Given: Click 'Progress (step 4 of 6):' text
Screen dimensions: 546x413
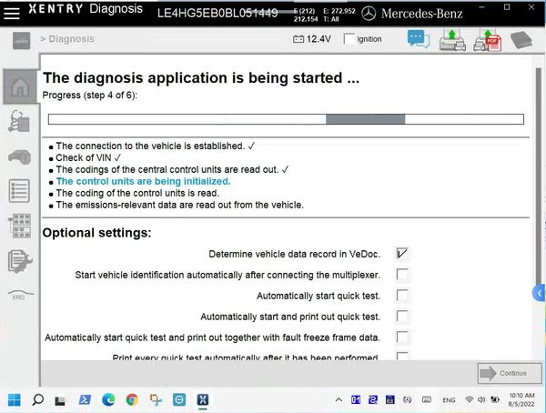Looking at the screenshot, I should [90, 96].
